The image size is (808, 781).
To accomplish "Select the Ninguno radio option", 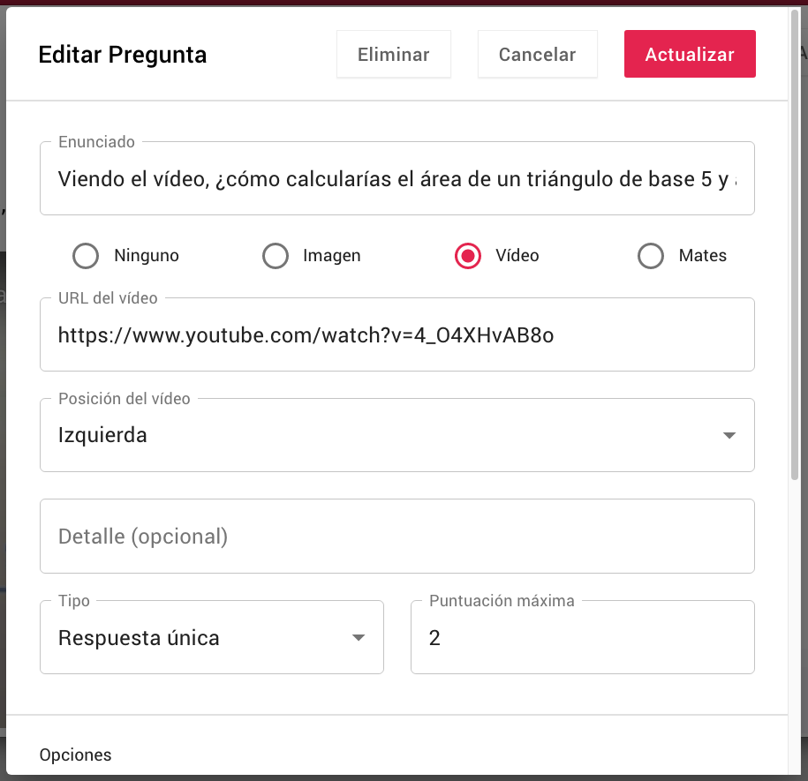I will click(86, 256).
